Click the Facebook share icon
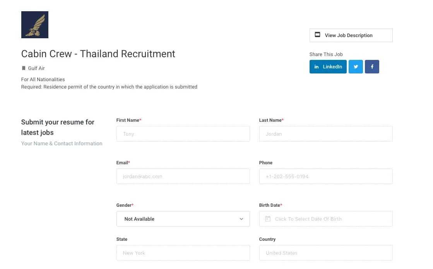 pyautogui.click(x=372, y=66)
